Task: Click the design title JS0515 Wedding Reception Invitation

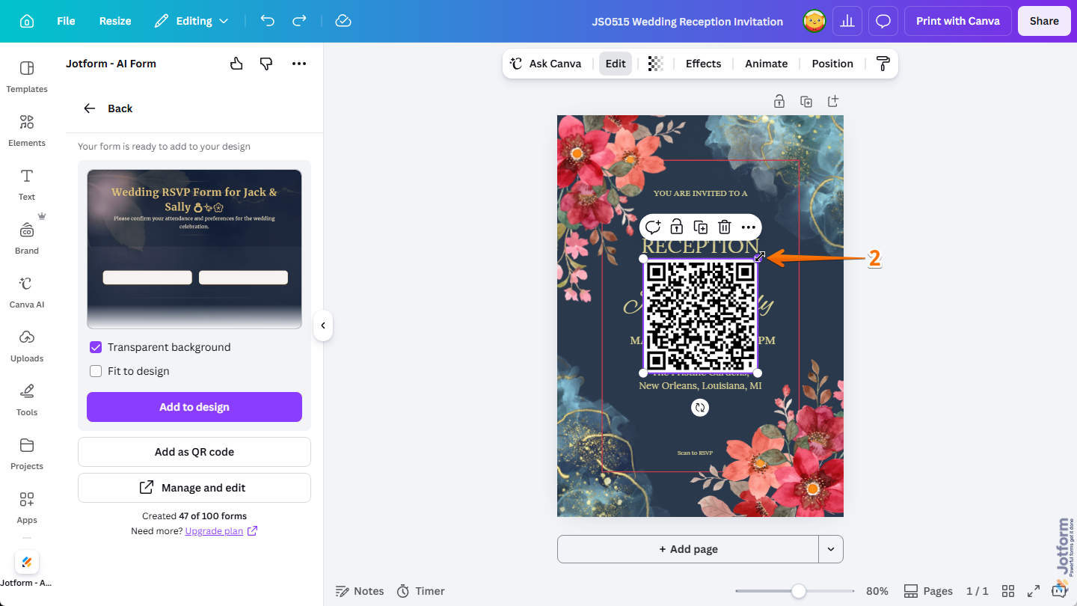Action: point(687,21)
